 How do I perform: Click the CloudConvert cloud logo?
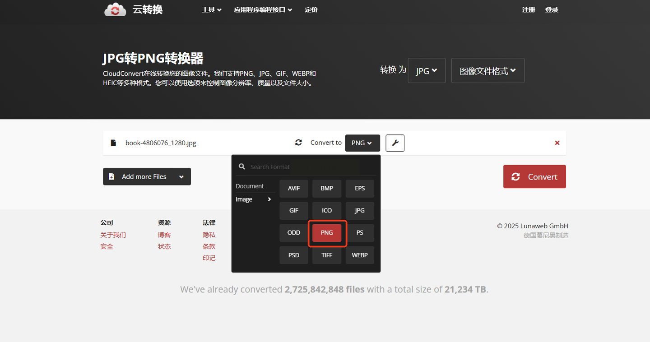tap(115, 9)
